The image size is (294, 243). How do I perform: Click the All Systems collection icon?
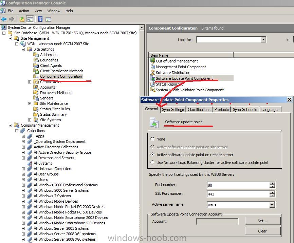[30, 163]
